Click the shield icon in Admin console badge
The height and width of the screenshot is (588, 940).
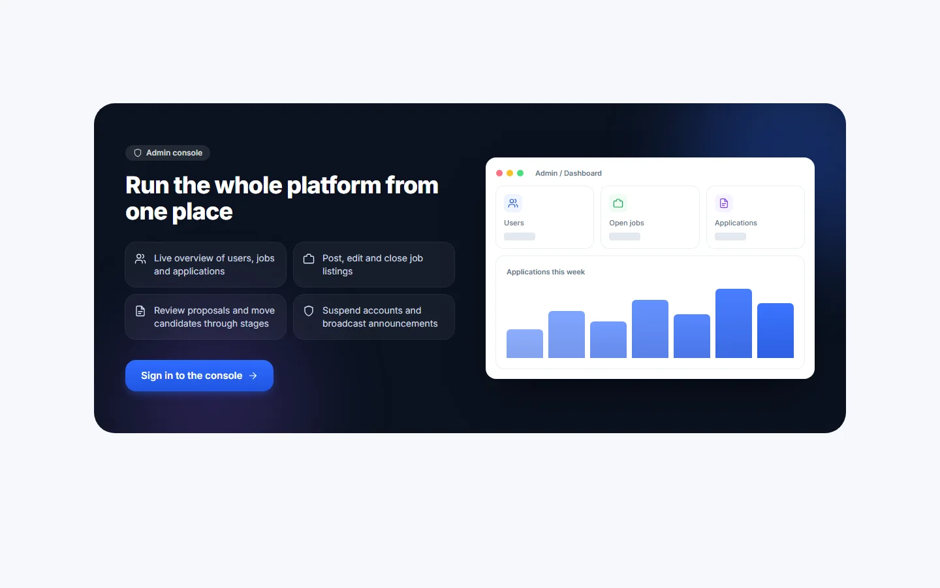(x=138, y=153)
